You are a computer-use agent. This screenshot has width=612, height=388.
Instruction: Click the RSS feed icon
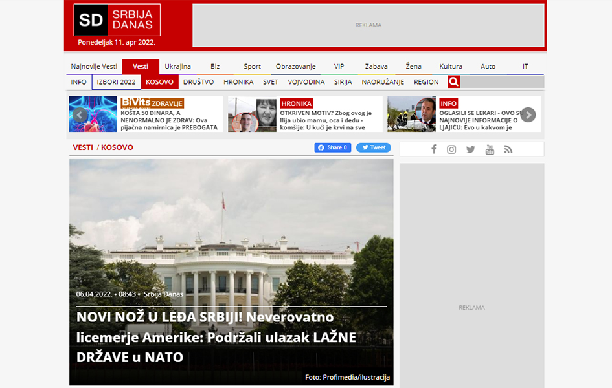point(508,149)
